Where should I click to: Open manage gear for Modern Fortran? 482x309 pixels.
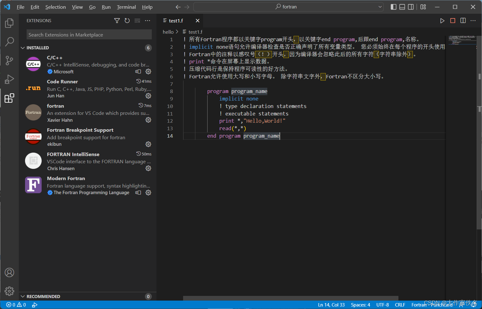pyautogui.click(x=148, y=193)
